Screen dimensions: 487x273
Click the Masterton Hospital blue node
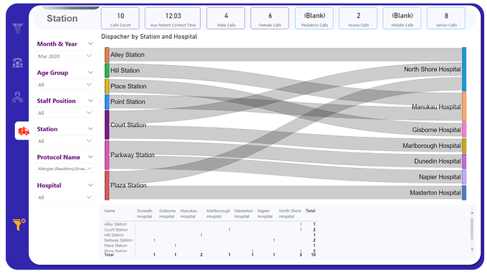point(464,193)
